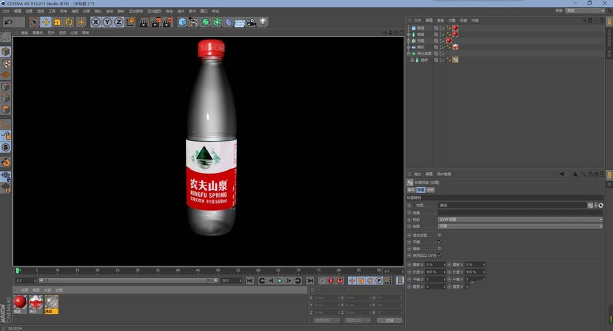The width and height of the screenshot is (613, 331).
Task: Toggle the 使用凹凸 UVW checkbox
Action: [439, 255]
